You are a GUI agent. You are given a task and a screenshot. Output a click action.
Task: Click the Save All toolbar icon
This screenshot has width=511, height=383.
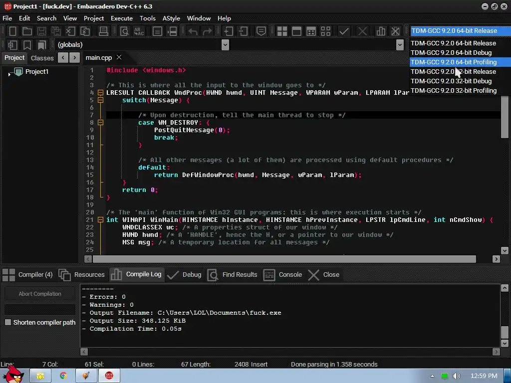(56, 31)
